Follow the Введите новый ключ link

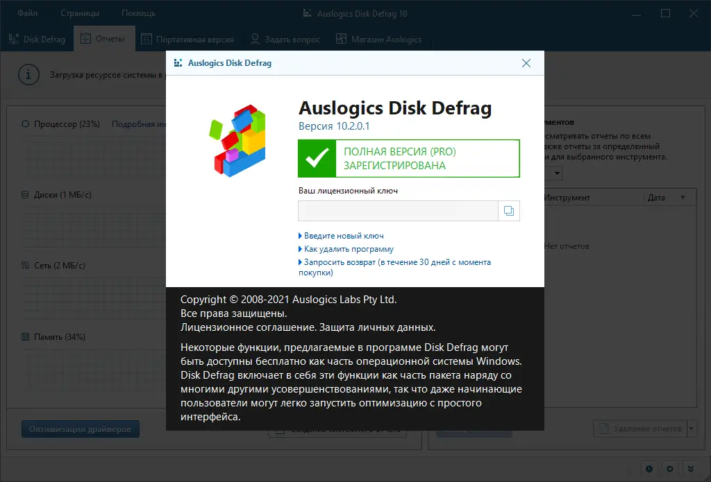point(343,235)
